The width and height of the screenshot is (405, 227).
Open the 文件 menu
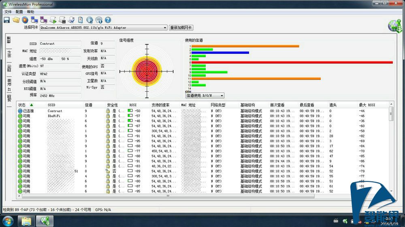[x=8, y=12]
